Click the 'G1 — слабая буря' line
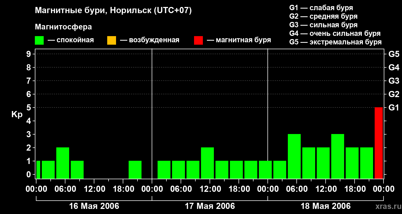The height and width of the screenshot is (214, 402). 321,8
